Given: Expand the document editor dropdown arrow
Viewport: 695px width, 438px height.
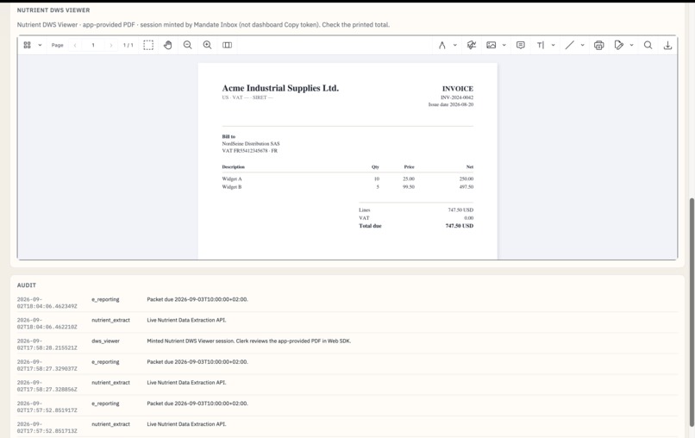Looking at the screenshot, I should 631,45.
